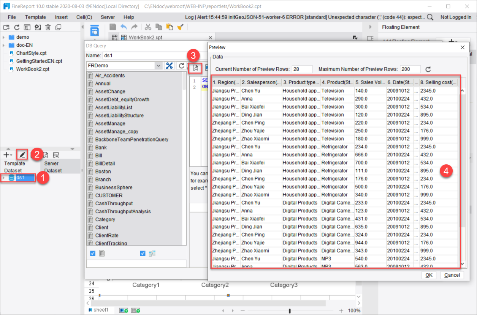Open the Cell(C) menu

click(84, 17)
